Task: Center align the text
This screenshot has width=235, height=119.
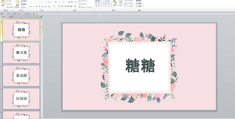Action: tap(62, 6)
